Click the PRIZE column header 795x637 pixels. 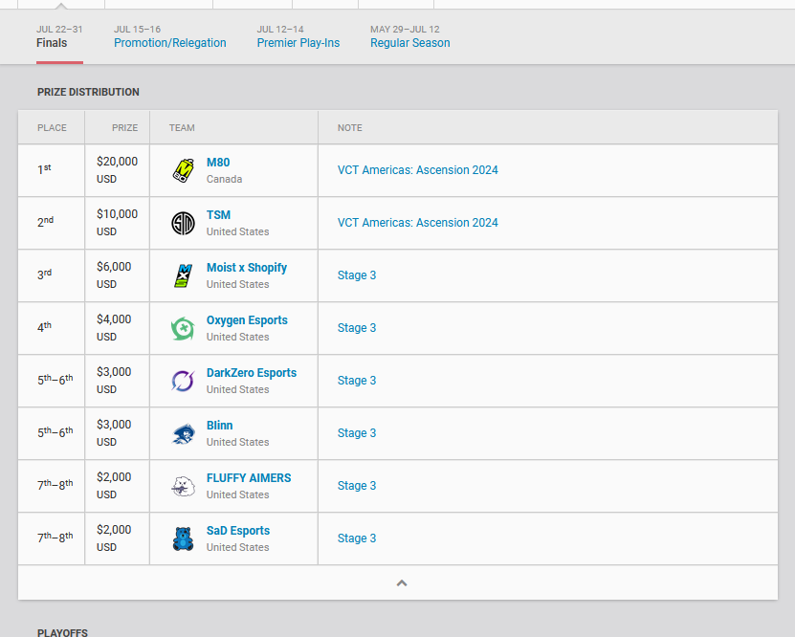click(x=124, y=128)
